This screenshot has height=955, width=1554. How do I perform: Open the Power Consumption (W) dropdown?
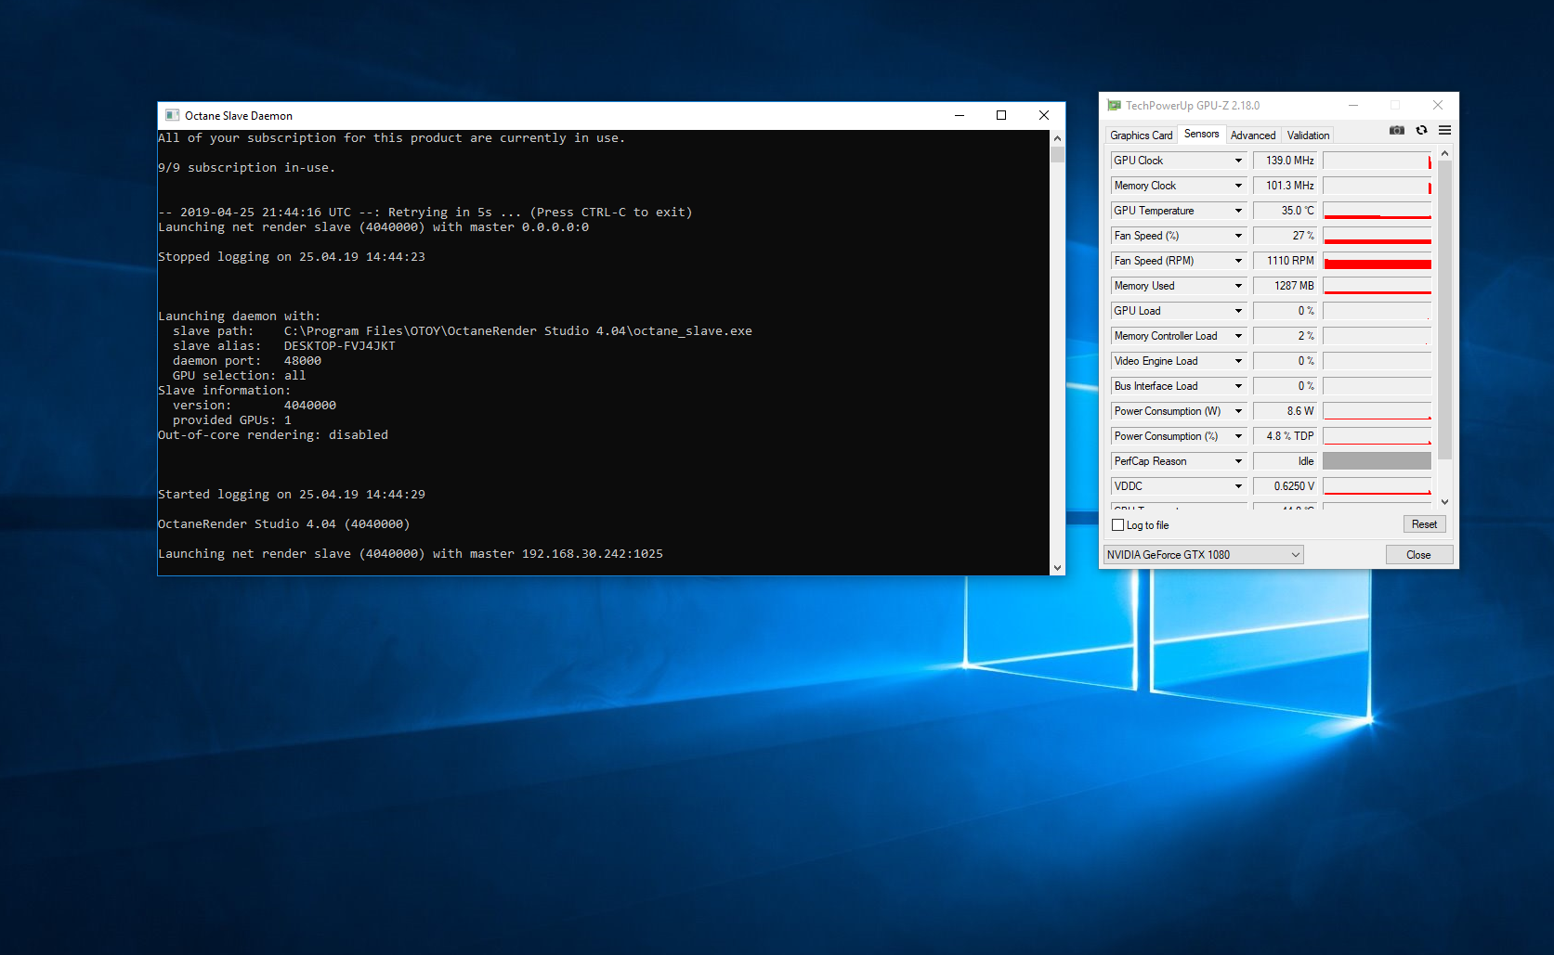(1238, 411)
